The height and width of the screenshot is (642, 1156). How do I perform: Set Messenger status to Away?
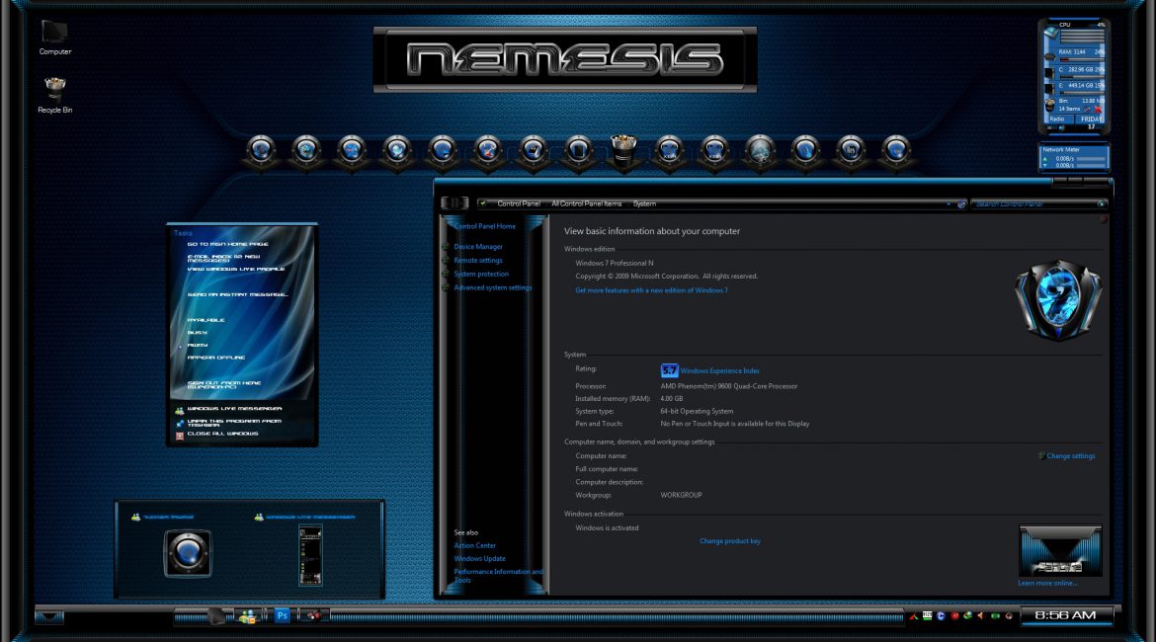pyautogui.click(x=197, y=345)
